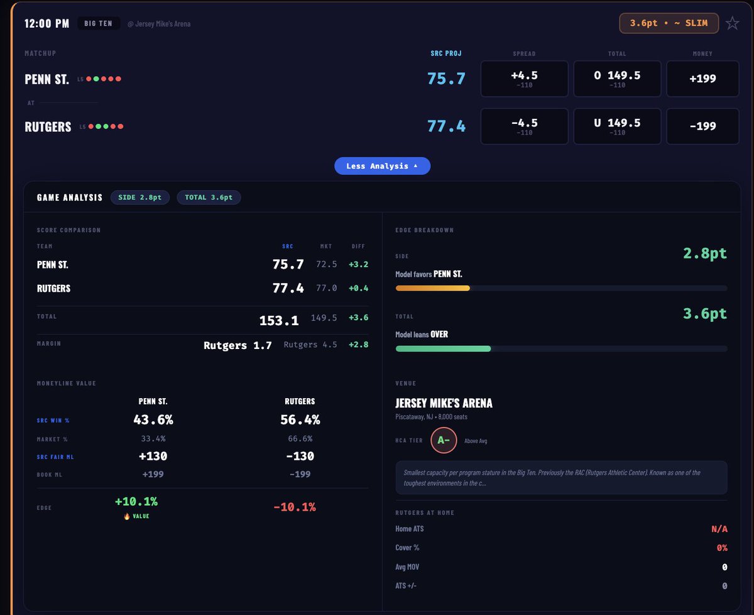Click the BIG TEN conference tag

pyautogui.click(x=99, y=24)
